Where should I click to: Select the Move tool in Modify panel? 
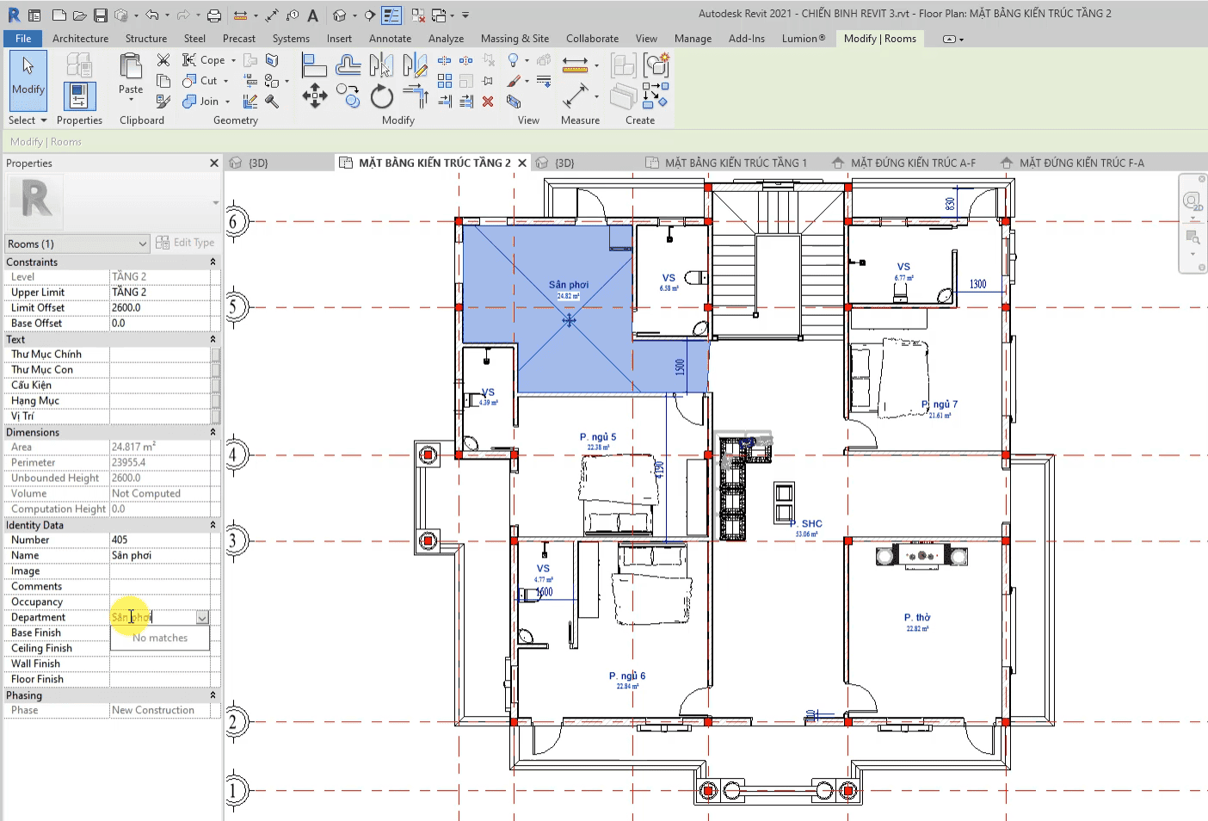314,96
